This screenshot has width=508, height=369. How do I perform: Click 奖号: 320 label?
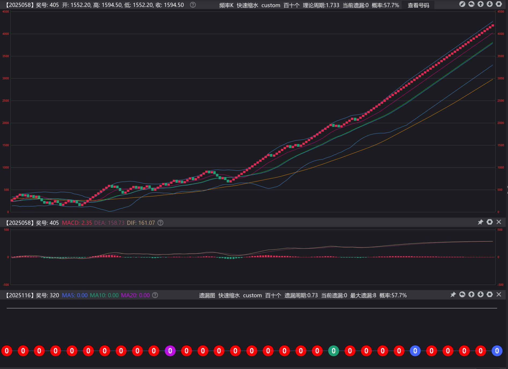[x=47, y=295]
